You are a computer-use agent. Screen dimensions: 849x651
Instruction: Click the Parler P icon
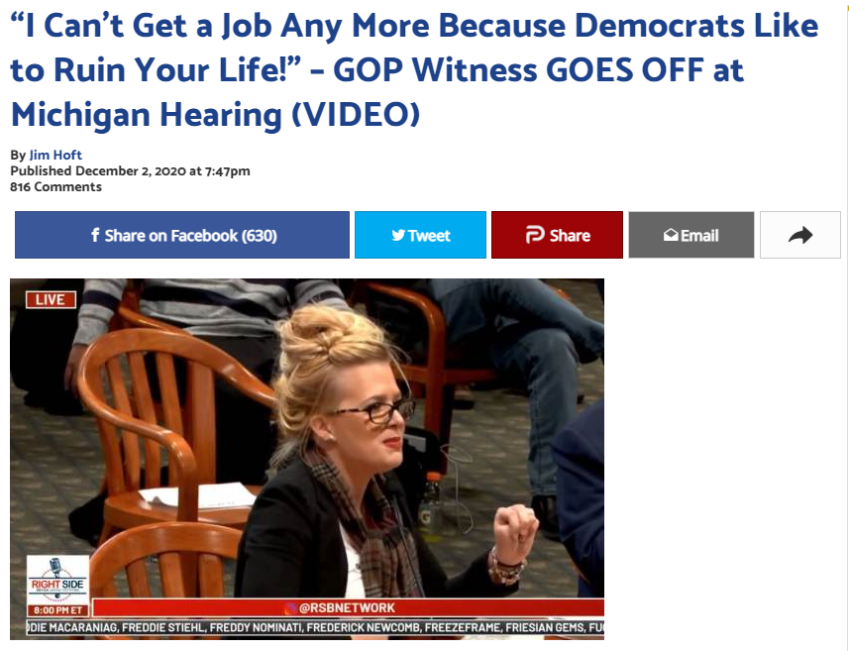535,235
